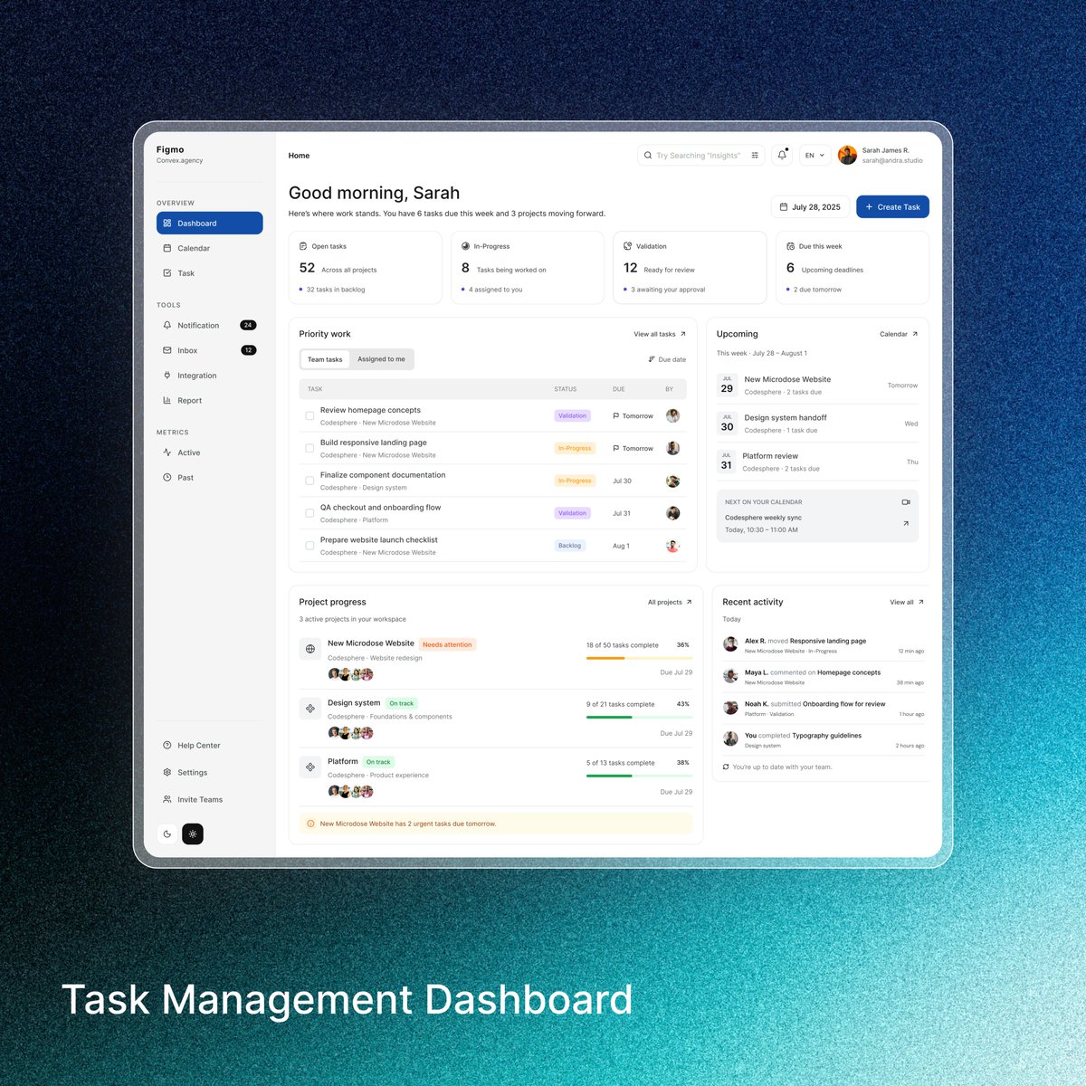The height and width of the screenshot is (1086, 1086).
Task: Click the flag icon on Review homepage concepts row
Action: click(x=616, y=416)
